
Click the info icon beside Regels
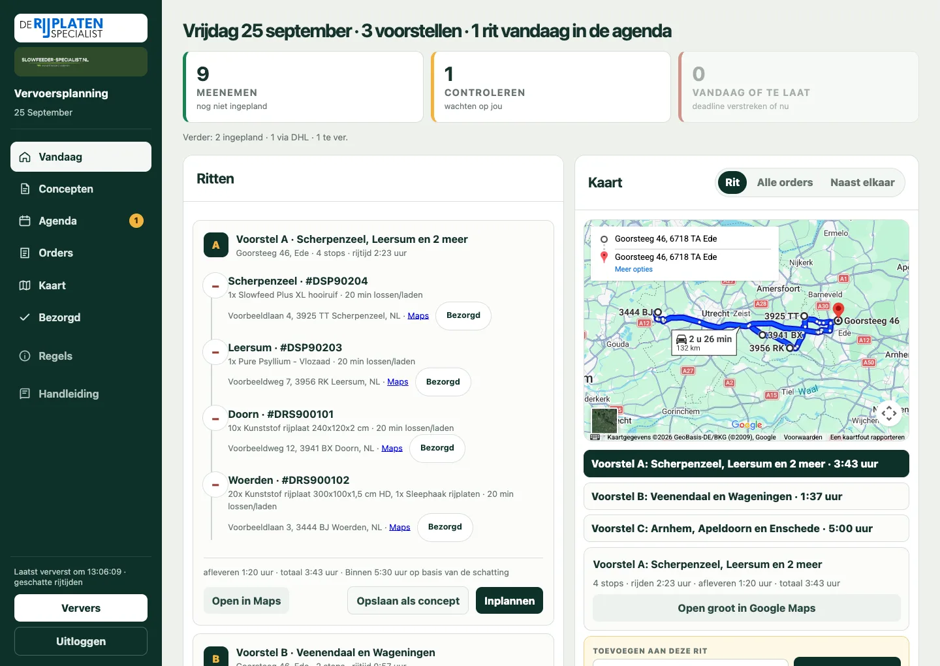(x=25, y=356)
